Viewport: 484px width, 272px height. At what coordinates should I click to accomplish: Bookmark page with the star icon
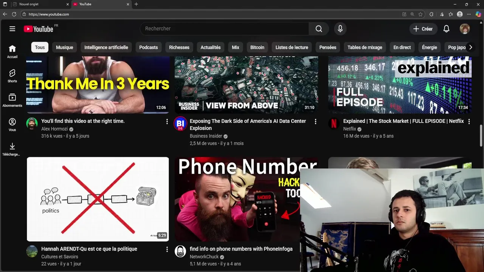420,14
